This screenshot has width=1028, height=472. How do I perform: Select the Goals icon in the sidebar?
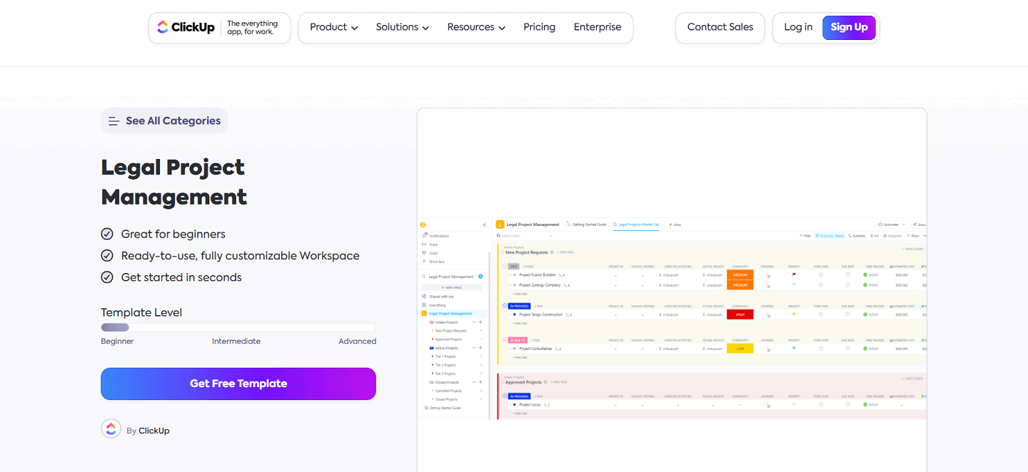pos(424,253)
